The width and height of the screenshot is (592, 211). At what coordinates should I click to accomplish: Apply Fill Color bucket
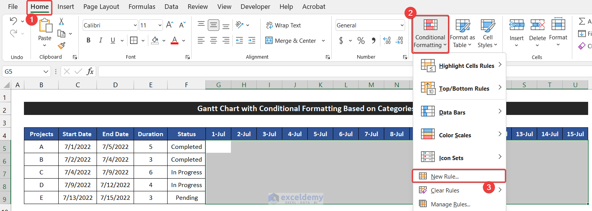[x=155, y=40]
